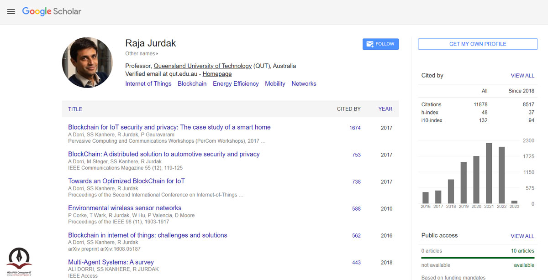Open Raja Jurdak's profile photo
The height and width of the screenshot is (280, 548).
[x=87, y=63]
